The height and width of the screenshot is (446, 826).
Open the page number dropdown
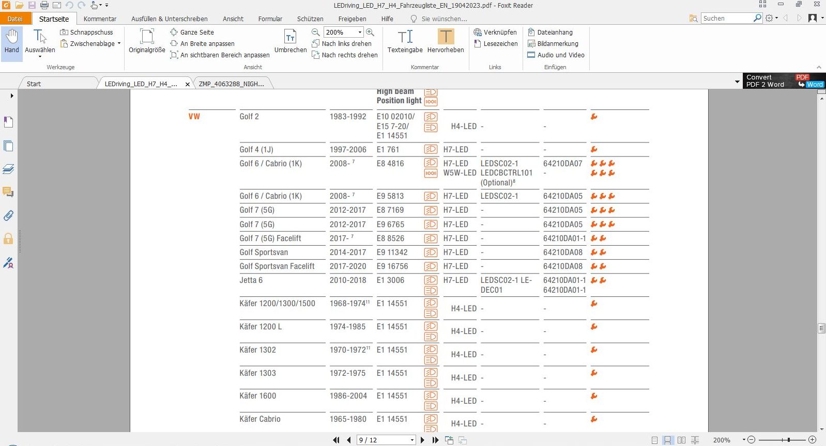pos(412,440)
